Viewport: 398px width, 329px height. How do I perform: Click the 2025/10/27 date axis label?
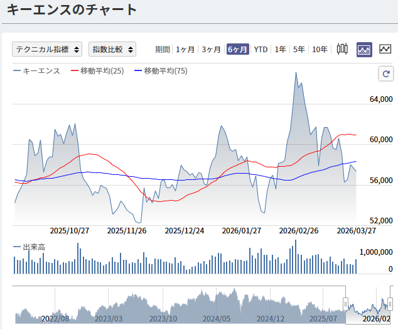70,230
